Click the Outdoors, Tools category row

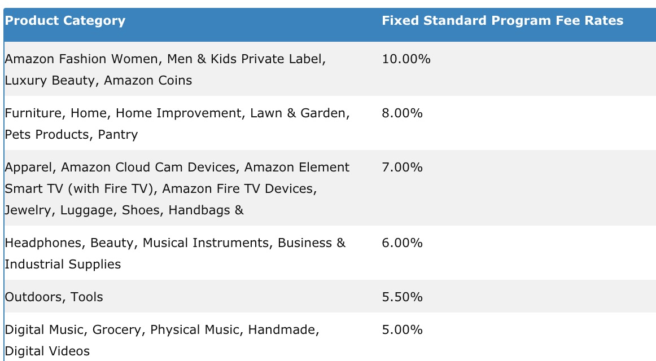point(54,297)
